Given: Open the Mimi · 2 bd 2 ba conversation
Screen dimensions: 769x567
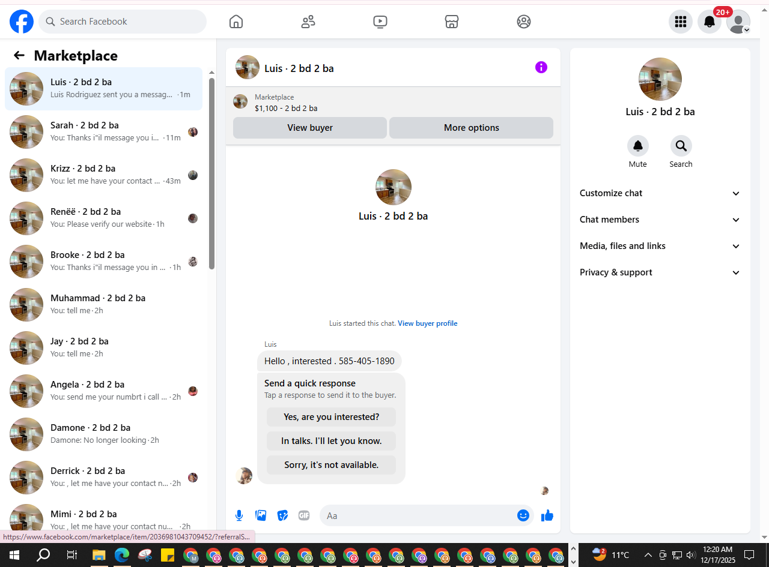Looking at the screenshot, I should (x=104, y=516).
